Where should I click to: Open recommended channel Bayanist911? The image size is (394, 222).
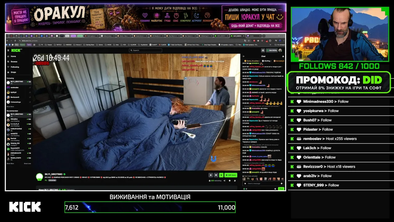pyautogui.click(x=19, y=149)
